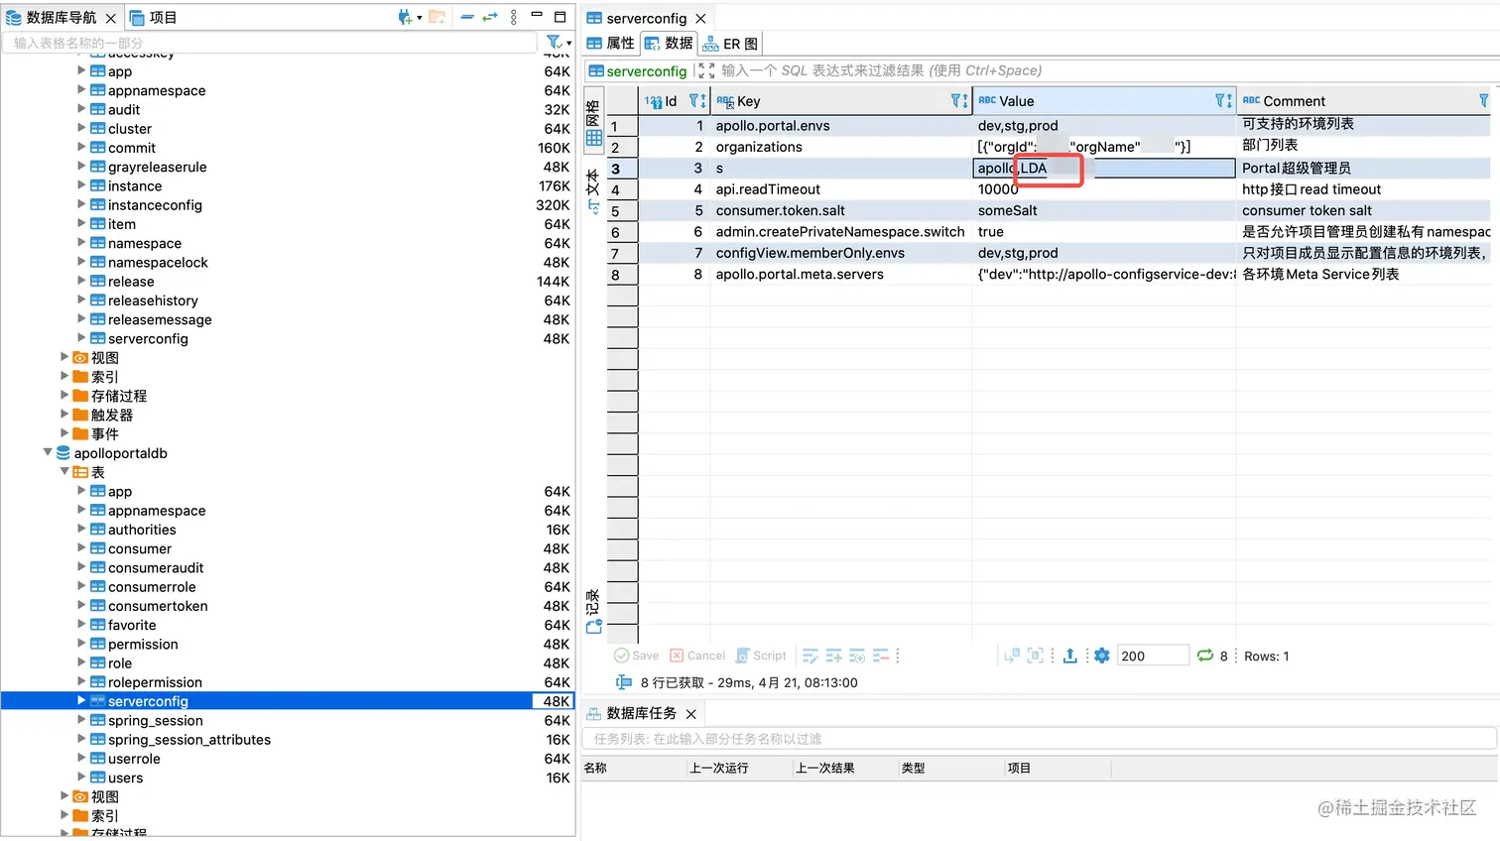The image size is (1500, 841).
Task: Click the record mode icon on side
Action: 594,627
